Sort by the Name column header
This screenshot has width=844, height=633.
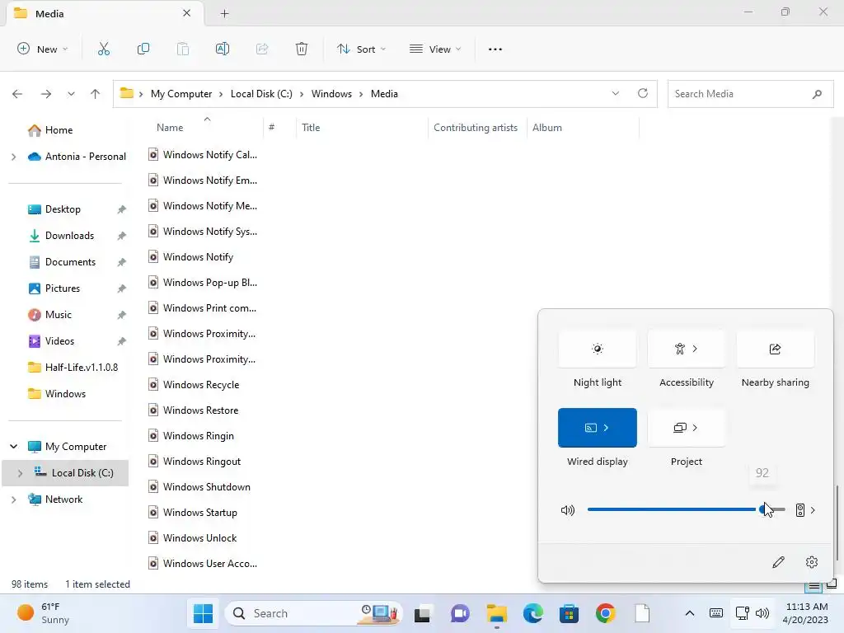[x=170, y=128]
